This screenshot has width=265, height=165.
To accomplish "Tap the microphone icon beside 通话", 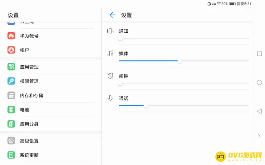I will tap(110, 98).
